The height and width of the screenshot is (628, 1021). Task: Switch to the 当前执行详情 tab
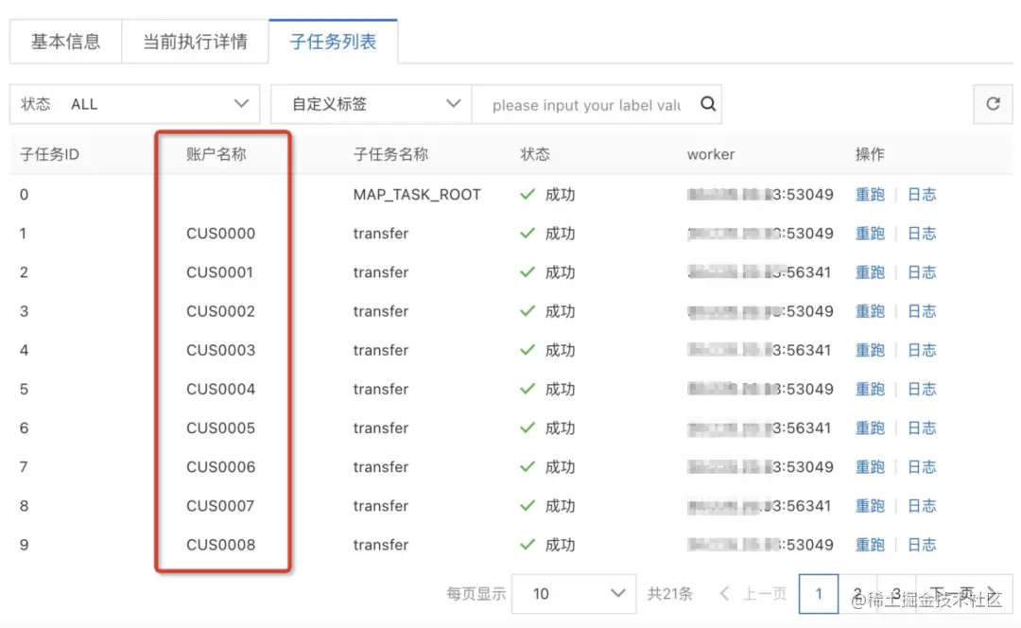(195, 42)
